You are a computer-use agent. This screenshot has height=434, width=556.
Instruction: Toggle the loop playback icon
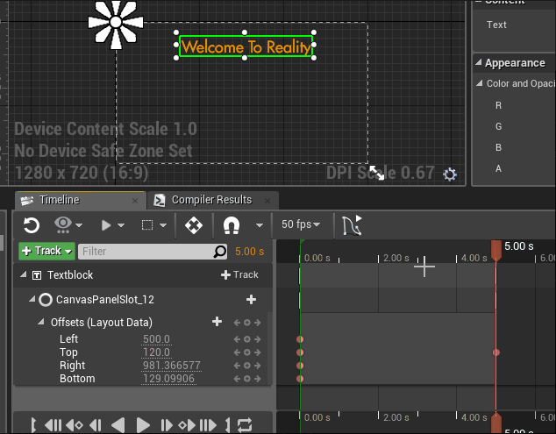[245, 425]
